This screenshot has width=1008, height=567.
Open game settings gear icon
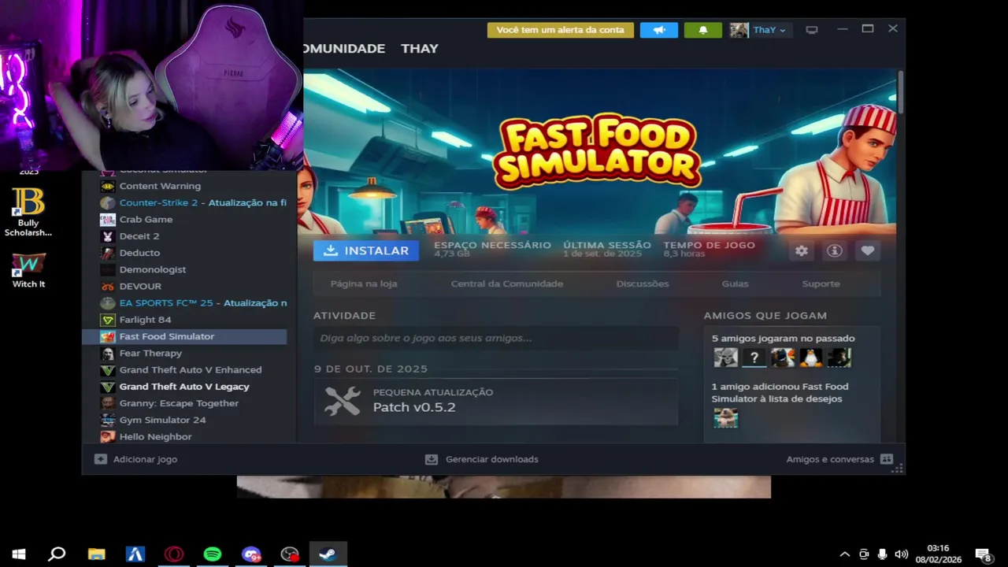click(802, 250)
